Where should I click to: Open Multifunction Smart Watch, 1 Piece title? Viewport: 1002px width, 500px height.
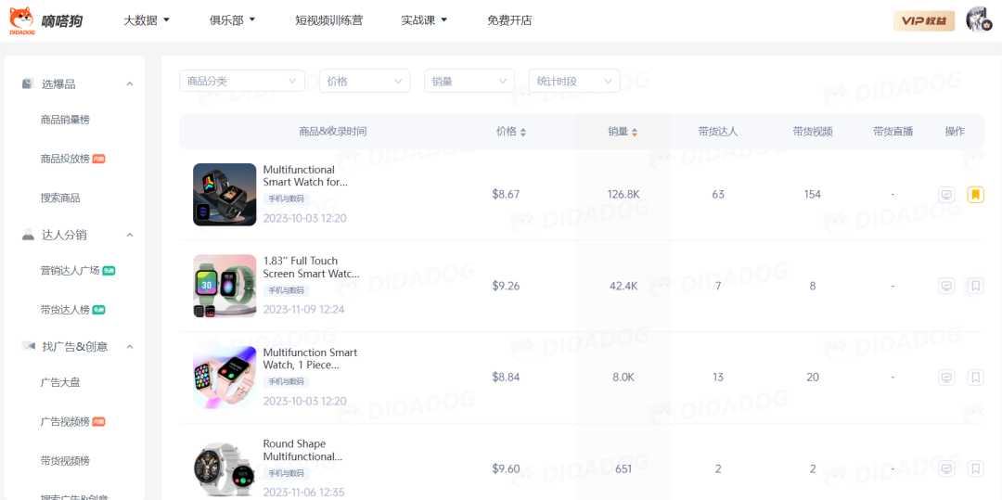click(x=310, y=359)
